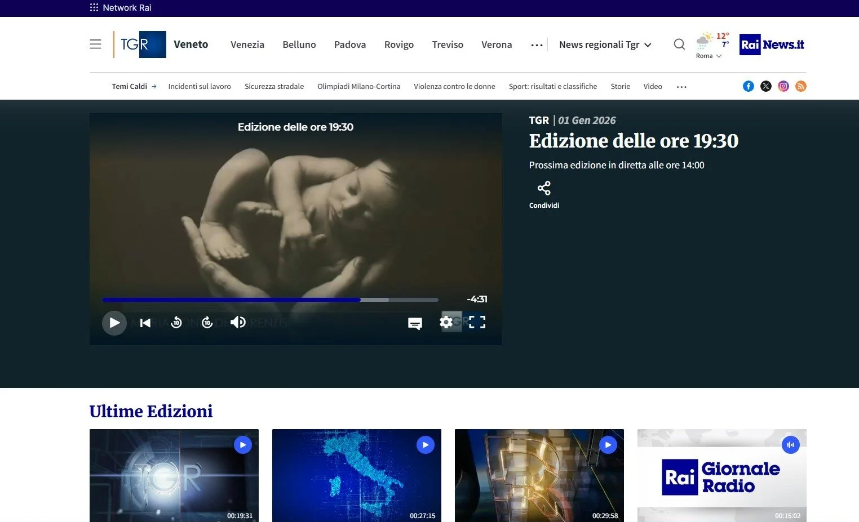Viewport: 859px width, 522px height.
Task: Follow the Temi Caldi arrow
Action: [154, 86]
